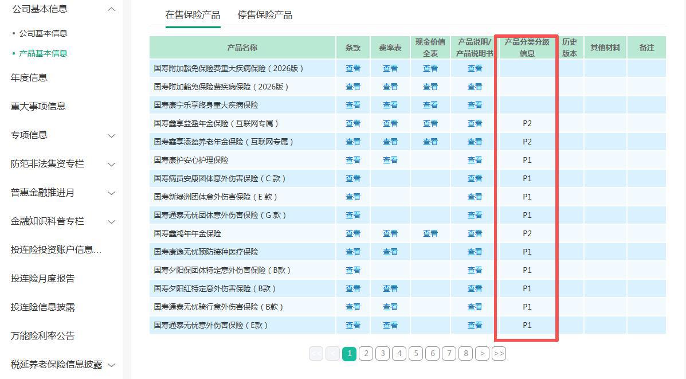
Task: Collapse the 公司基本信息 section chevron
Action: pyautogui.click(x=112, y=9)
